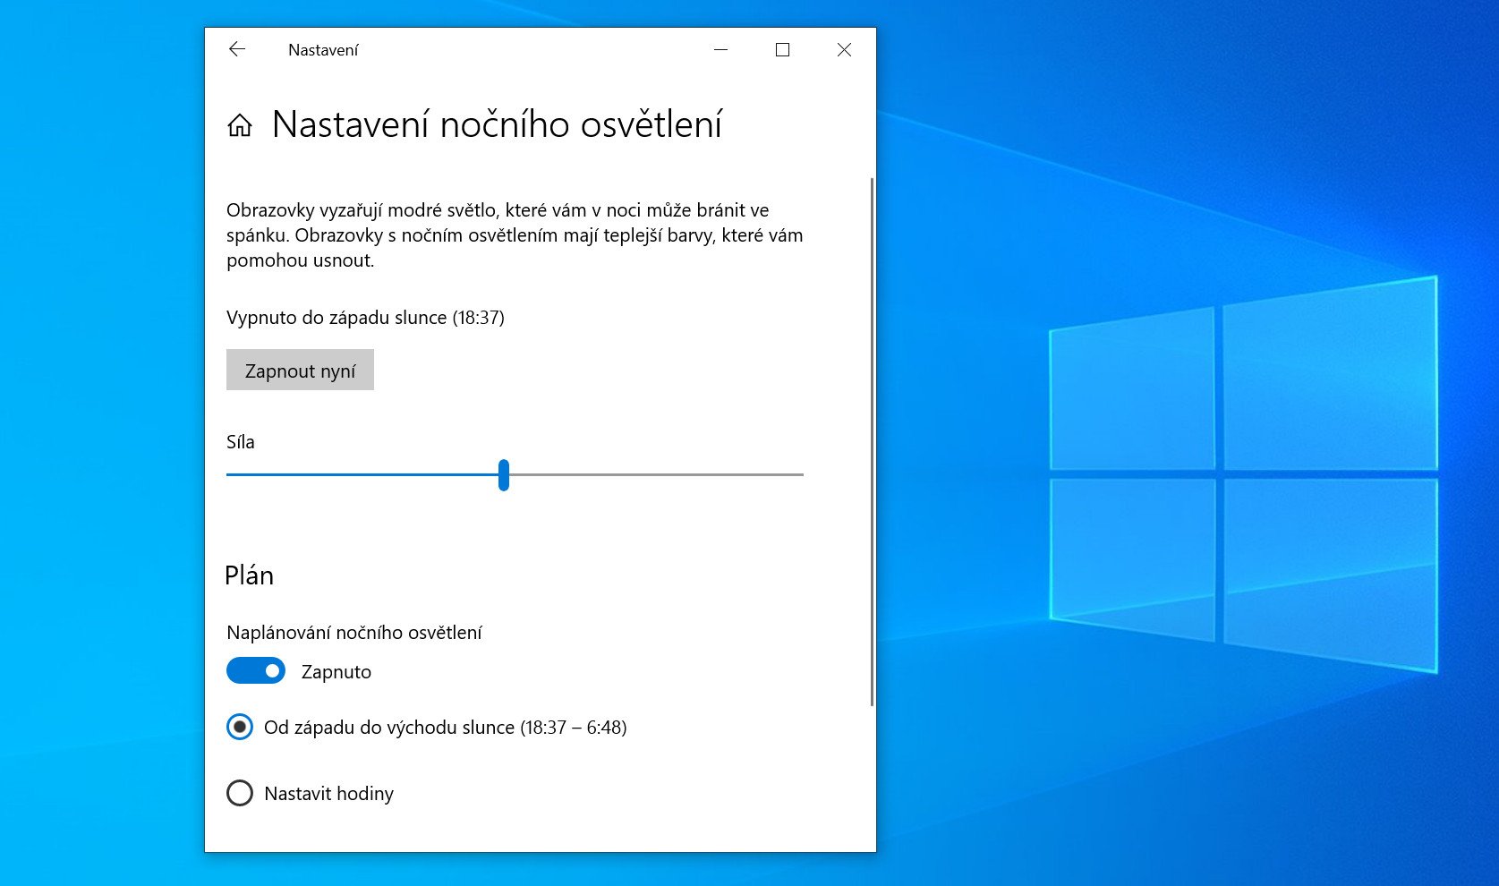This screenshot has height=886, width=1499.
Task: Minimize the Nastavení window
Action: pos(721,49)
